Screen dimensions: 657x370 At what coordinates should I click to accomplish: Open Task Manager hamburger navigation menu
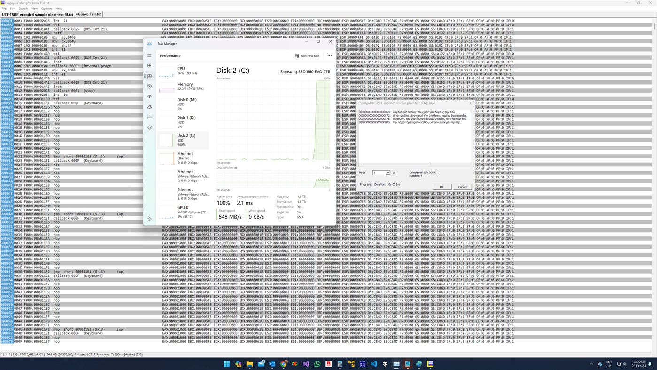[x=149, y=55]
